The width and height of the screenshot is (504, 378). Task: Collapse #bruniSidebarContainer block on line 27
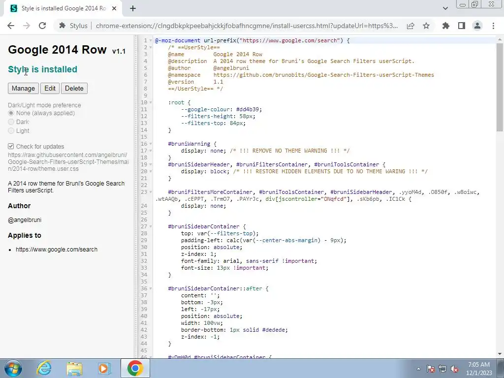(151, 226)
